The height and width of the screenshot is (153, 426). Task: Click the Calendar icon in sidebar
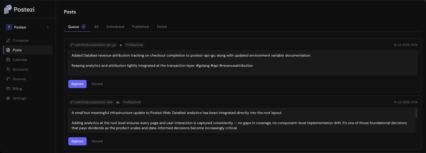point(8,60)
